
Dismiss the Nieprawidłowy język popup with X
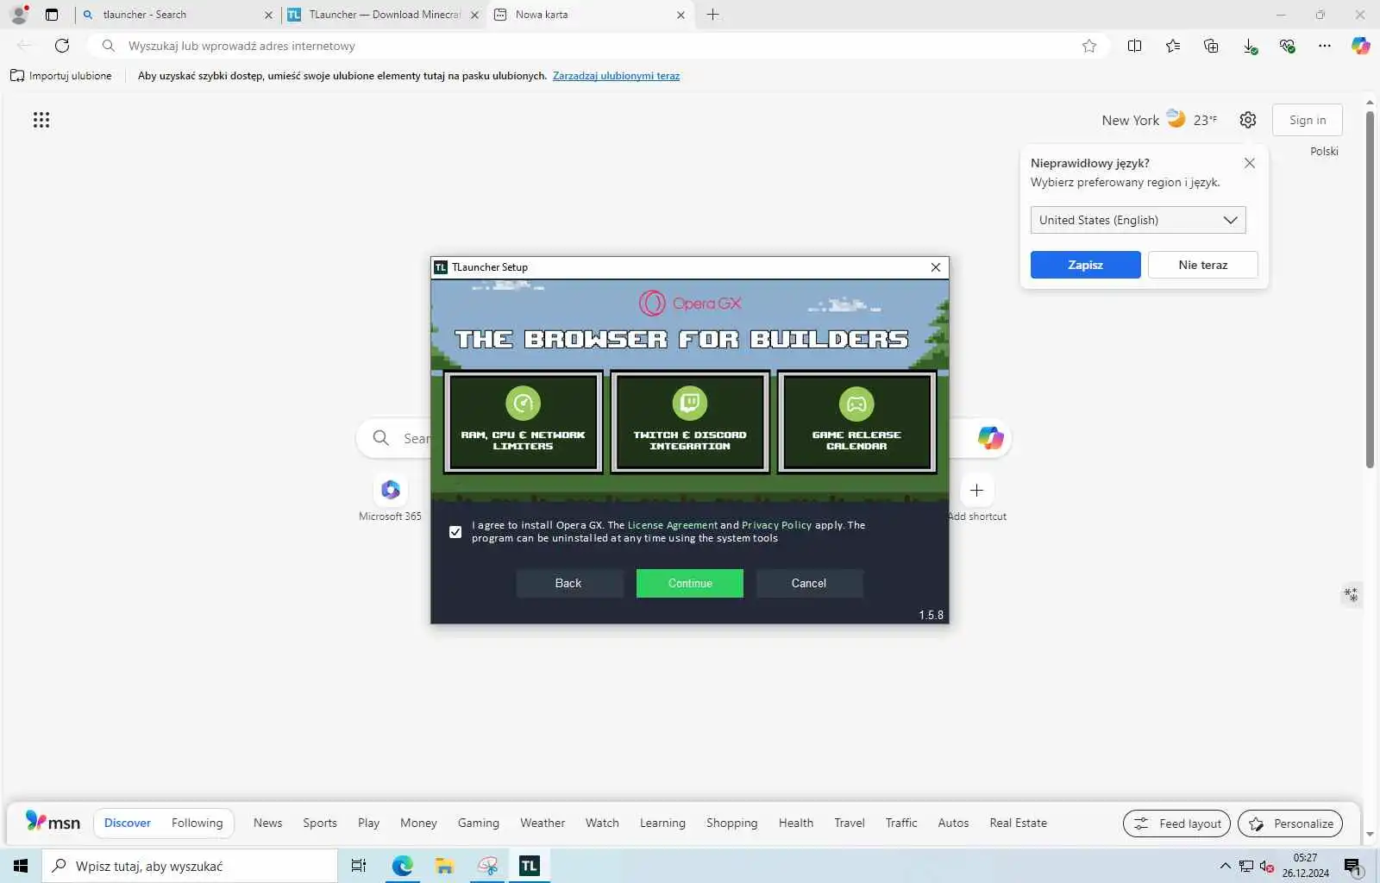click(1249, 163)
